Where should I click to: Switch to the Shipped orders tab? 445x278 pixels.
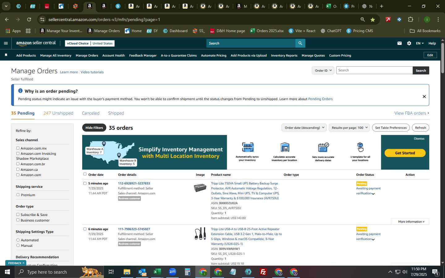coord(116,113)
